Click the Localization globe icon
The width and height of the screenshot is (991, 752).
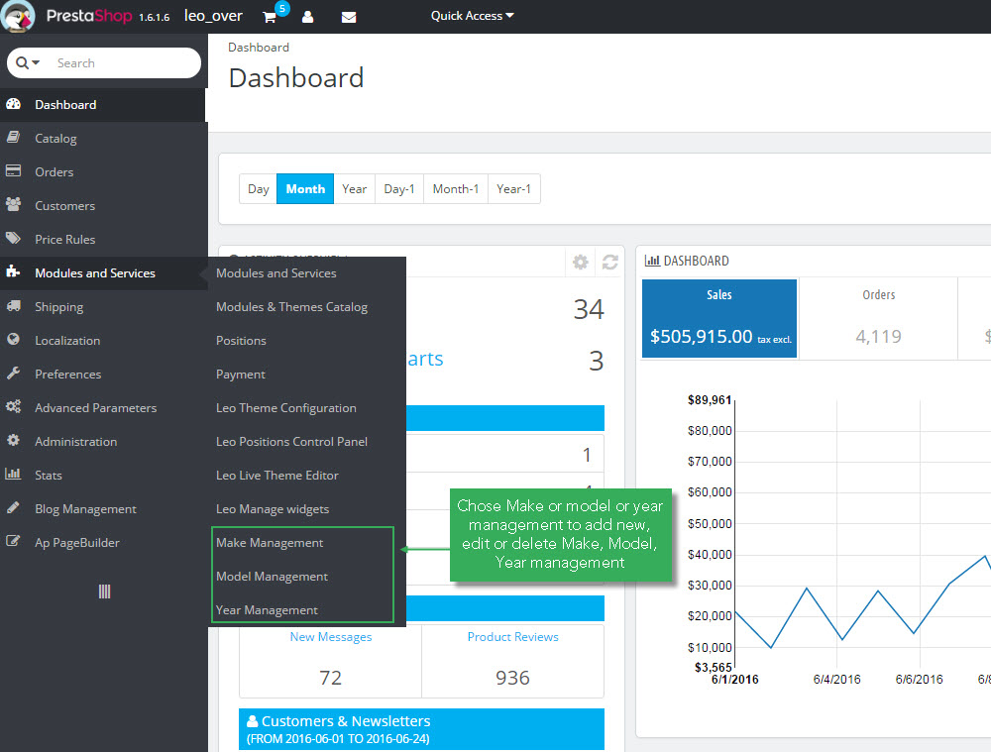click(x=13, y=340)
